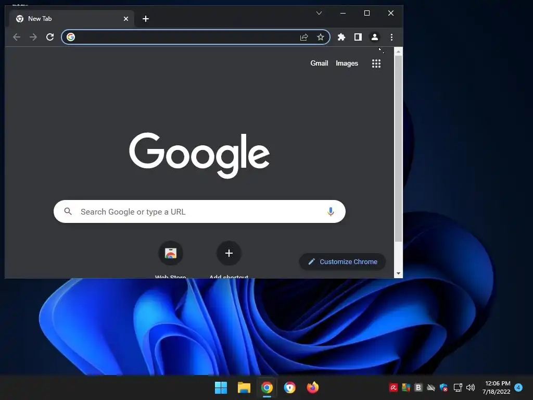
Task: Open File Explorer from the taskbar
Action: pos(244,387)
